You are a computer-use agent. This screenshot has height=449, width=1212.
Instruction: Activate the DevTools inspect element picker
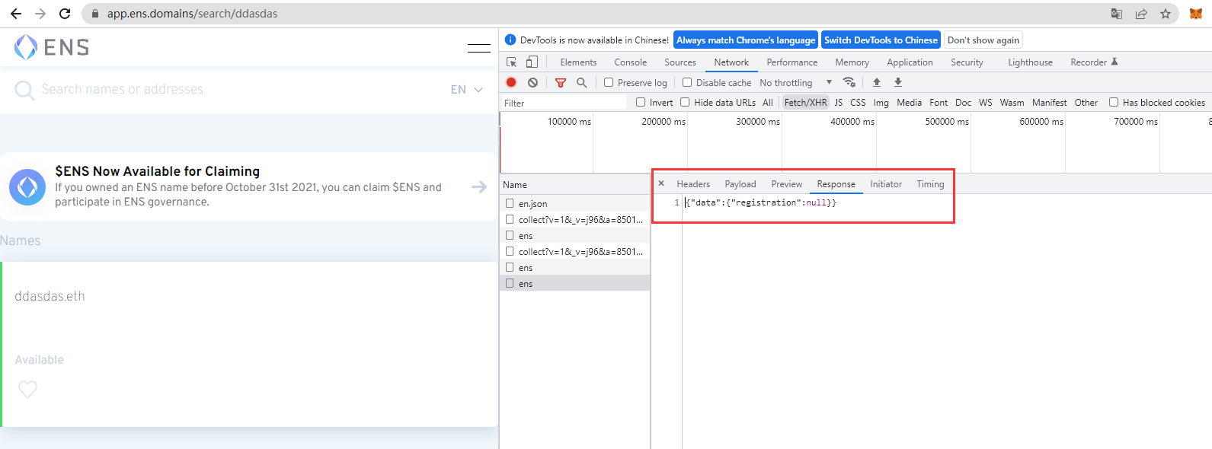tap(511, 62)
